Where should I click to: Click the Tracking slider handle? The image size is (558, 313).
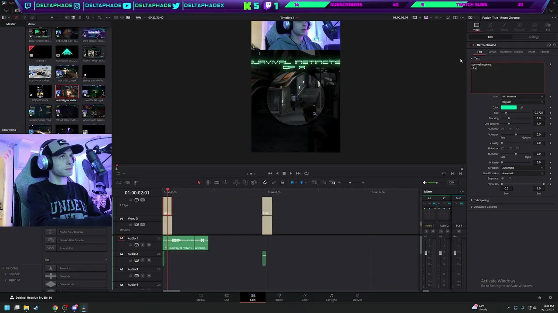click(x=508, y=118)
